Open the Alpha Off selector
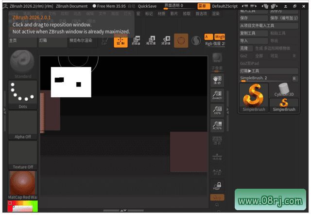The height and width of the screenshot is (215, 311). coord(23,125)
